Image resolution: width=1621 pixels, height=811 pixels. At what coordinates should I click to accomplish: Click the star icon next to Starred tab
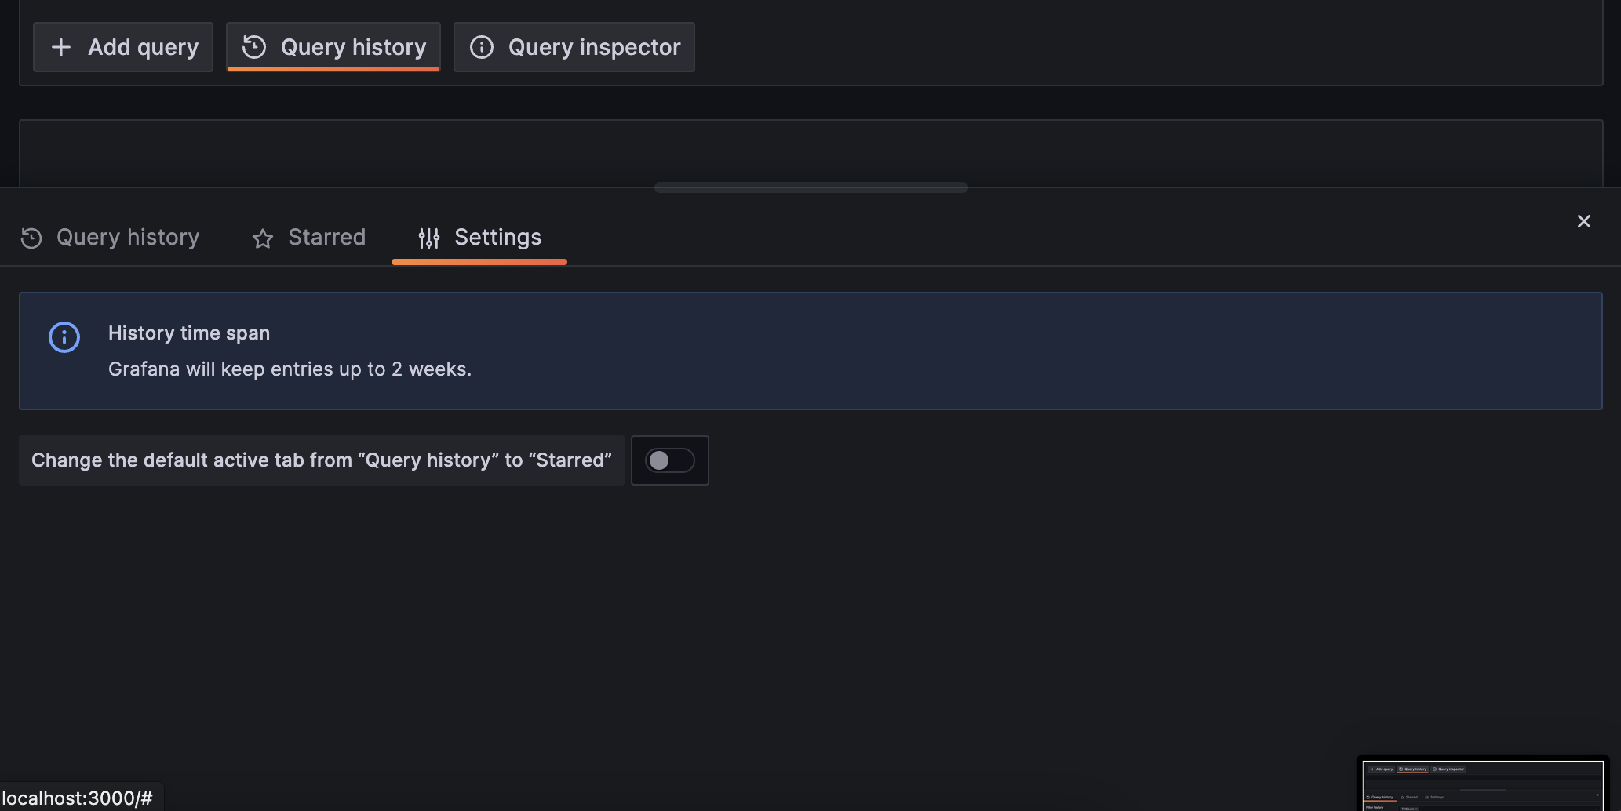point(262,238)
